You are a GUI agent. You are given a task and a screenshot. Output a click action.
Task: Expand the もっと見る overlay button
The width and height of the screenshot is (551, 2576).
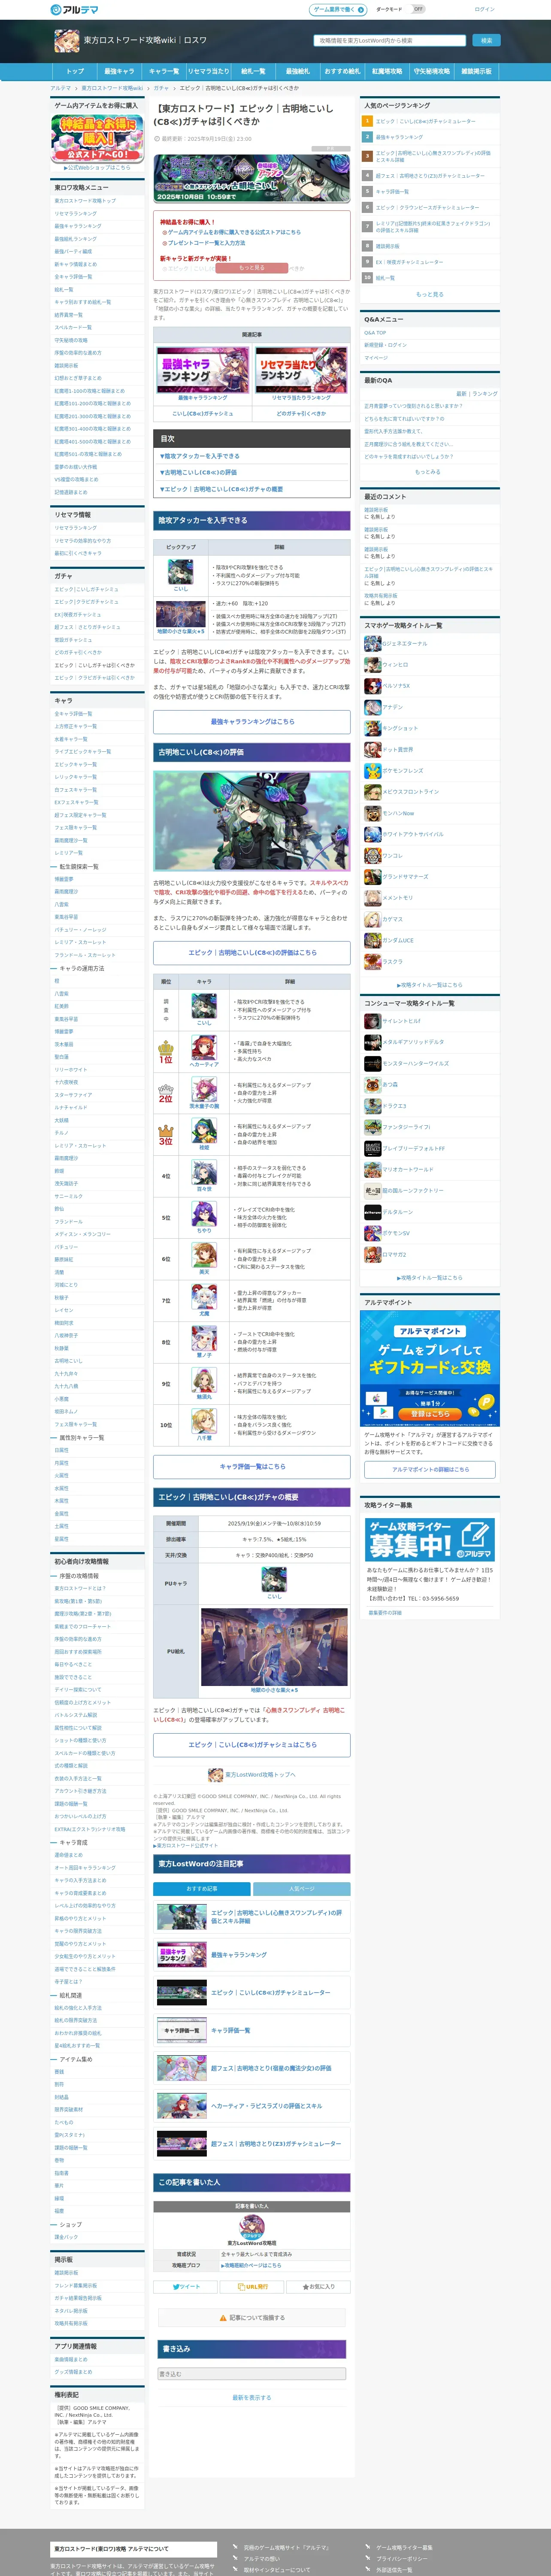tap(252, 268)
